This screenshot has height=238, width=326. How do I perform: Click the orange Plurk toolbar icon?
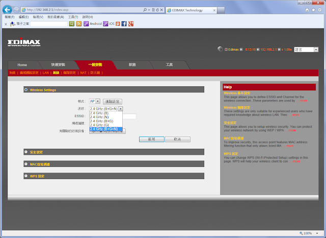coord(118,24)
